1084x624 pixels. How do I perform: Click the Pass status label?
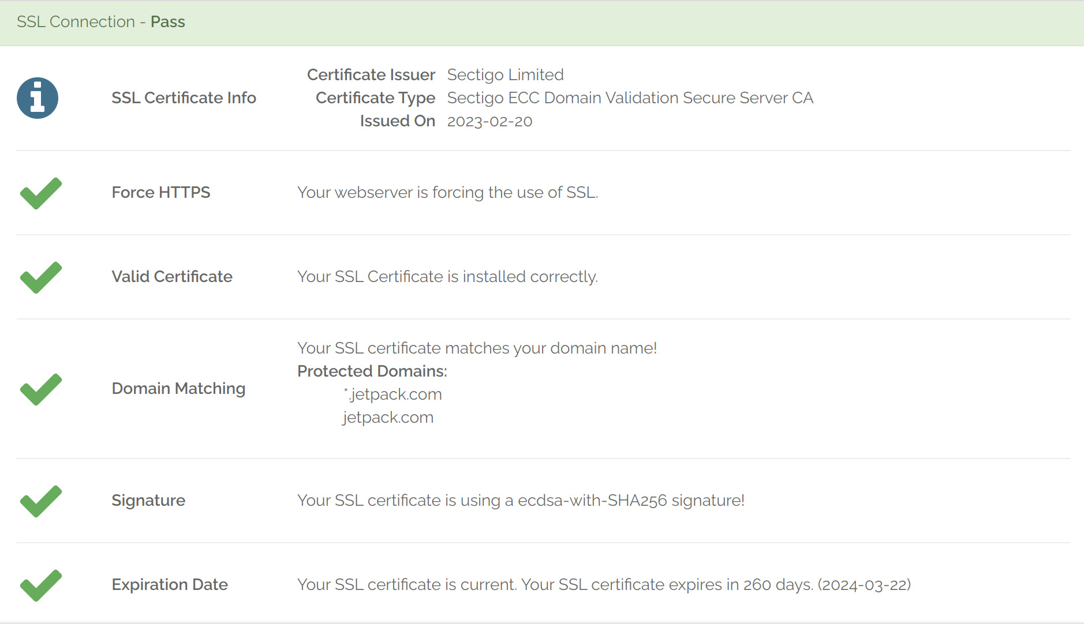coord(167,21)
